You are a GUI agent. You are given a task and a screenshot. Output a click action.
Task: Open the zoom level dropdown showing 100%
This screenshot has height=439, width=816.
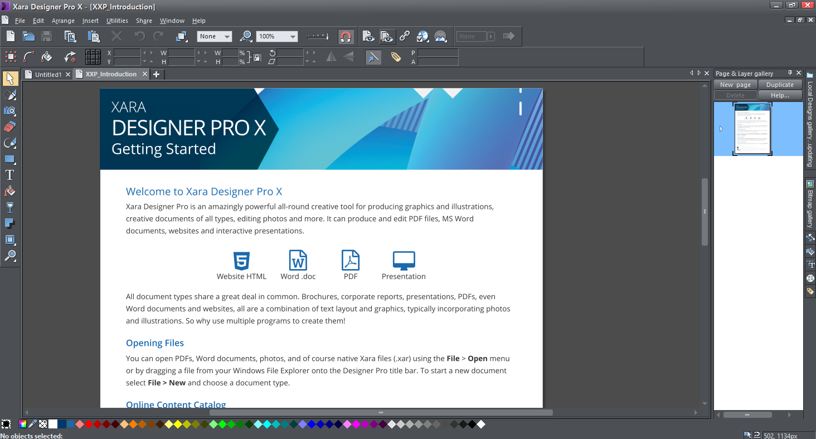coord(293,36)
